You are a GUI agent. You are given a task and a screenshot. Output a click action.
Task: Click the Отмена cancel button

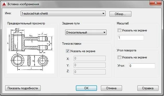111,88
